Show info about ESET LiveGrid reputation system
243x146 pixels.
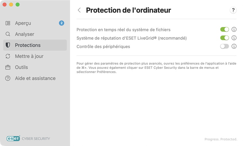[234, 38]
